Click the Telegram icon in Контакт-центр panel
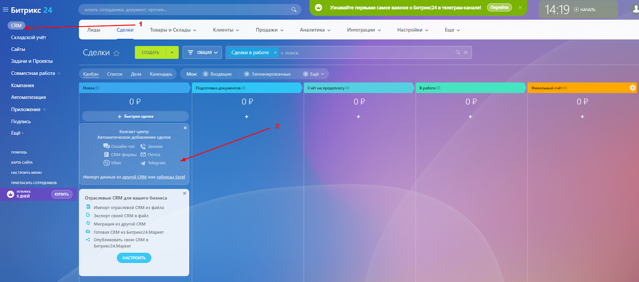 click(143, 163)
